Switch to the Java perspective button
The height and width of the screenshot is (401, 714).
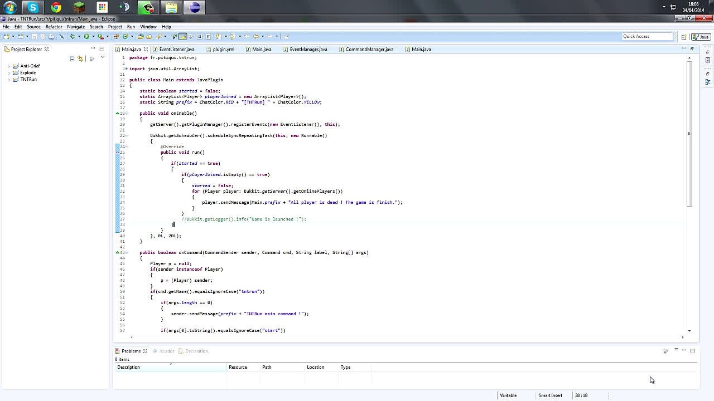(701, 37)
